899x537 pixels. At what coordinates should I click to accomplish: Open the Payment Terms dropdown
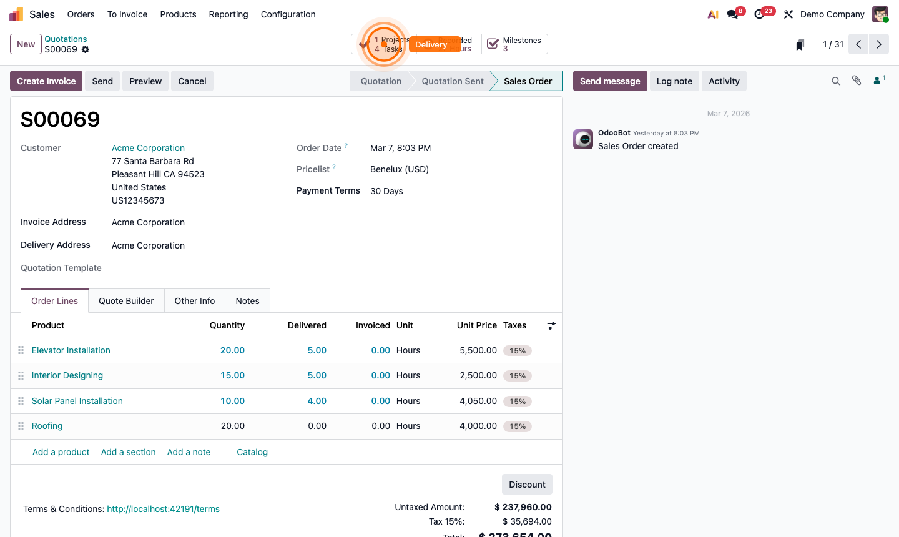click(386, 190)
